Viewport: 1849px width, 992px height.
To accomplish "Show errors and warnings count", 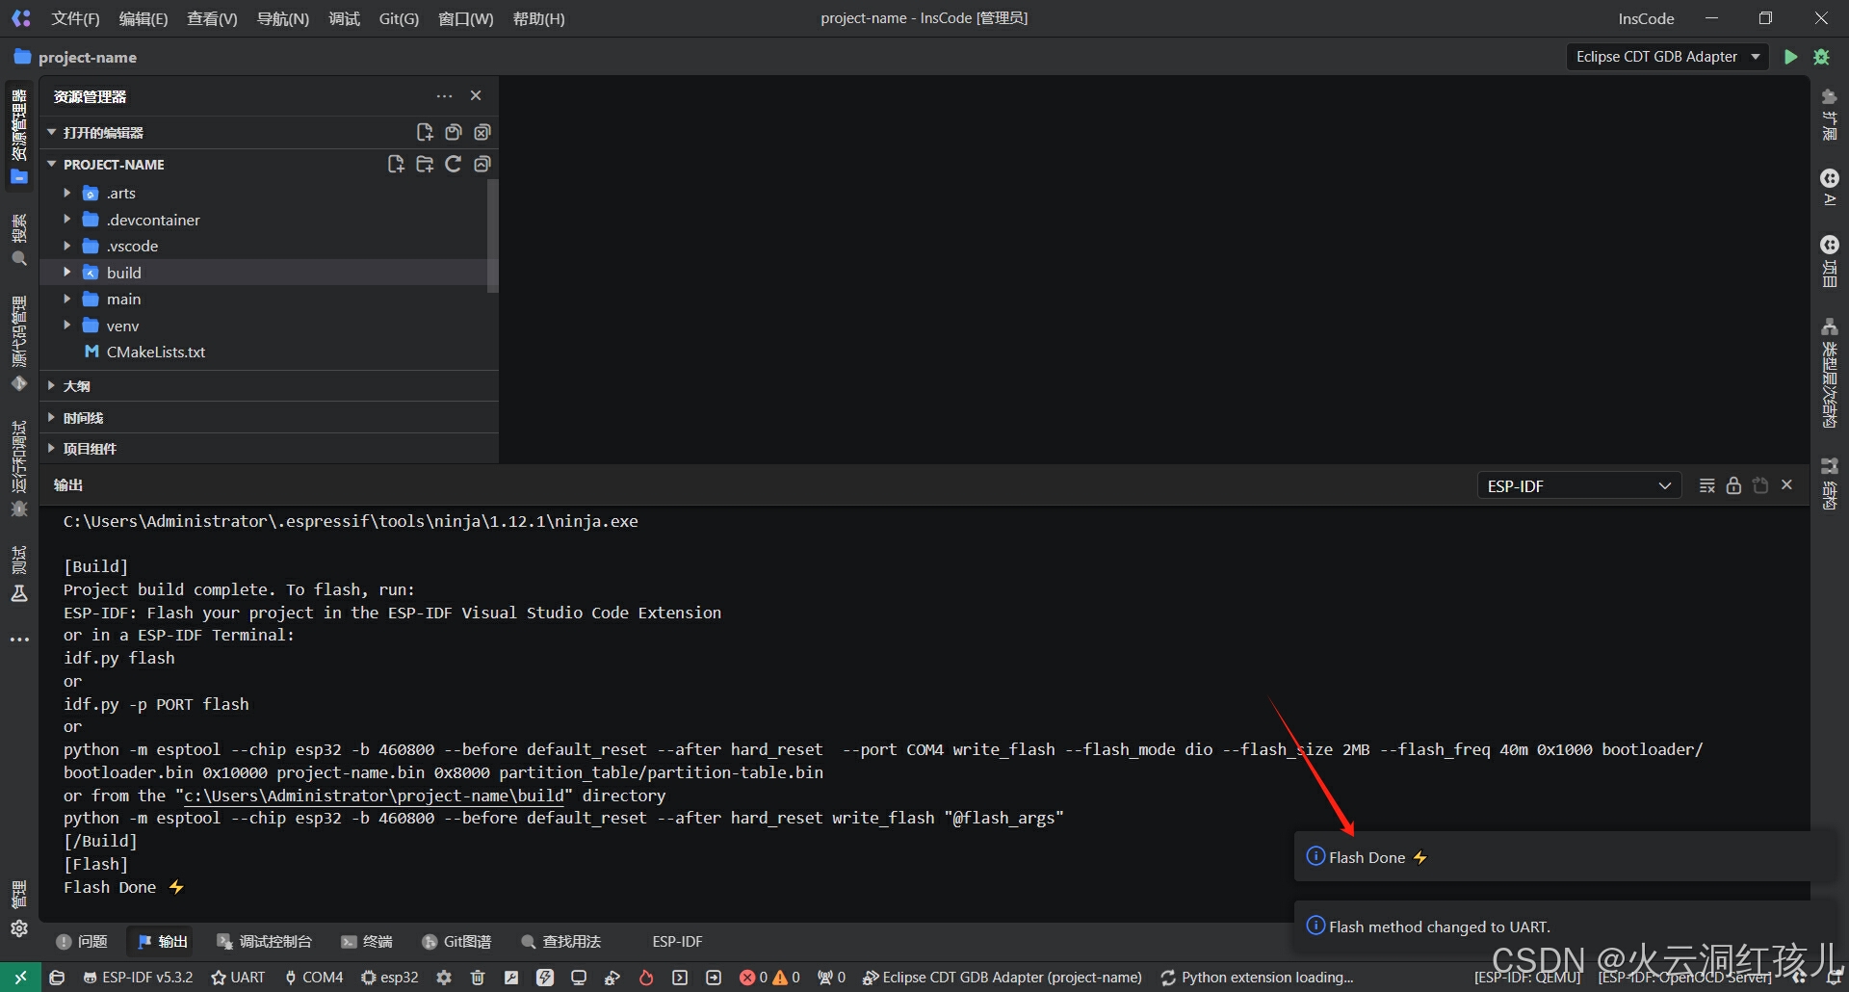I will [769, 977].
